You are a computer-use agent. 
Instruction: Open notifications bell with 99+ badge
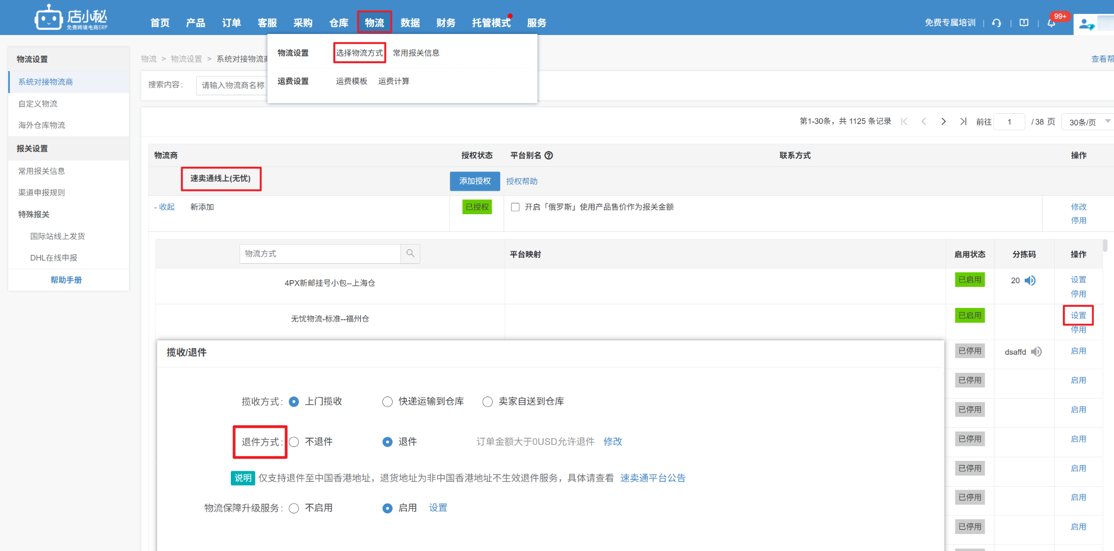coord(1051,23)
